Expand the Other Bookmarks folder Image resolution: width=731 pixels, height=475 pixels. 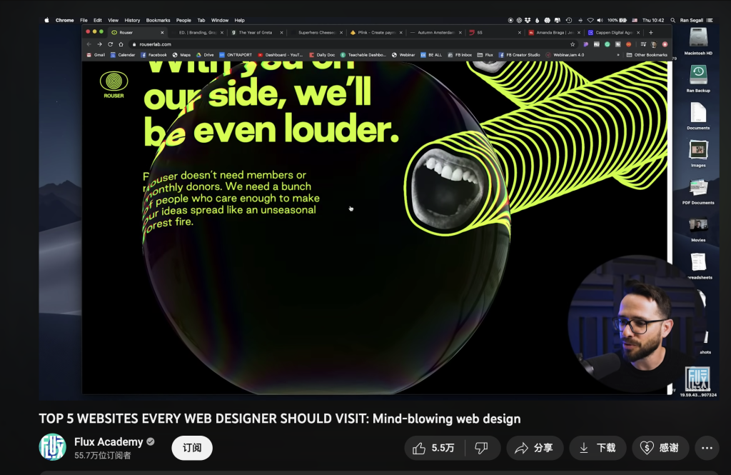[x=647, y=55]
